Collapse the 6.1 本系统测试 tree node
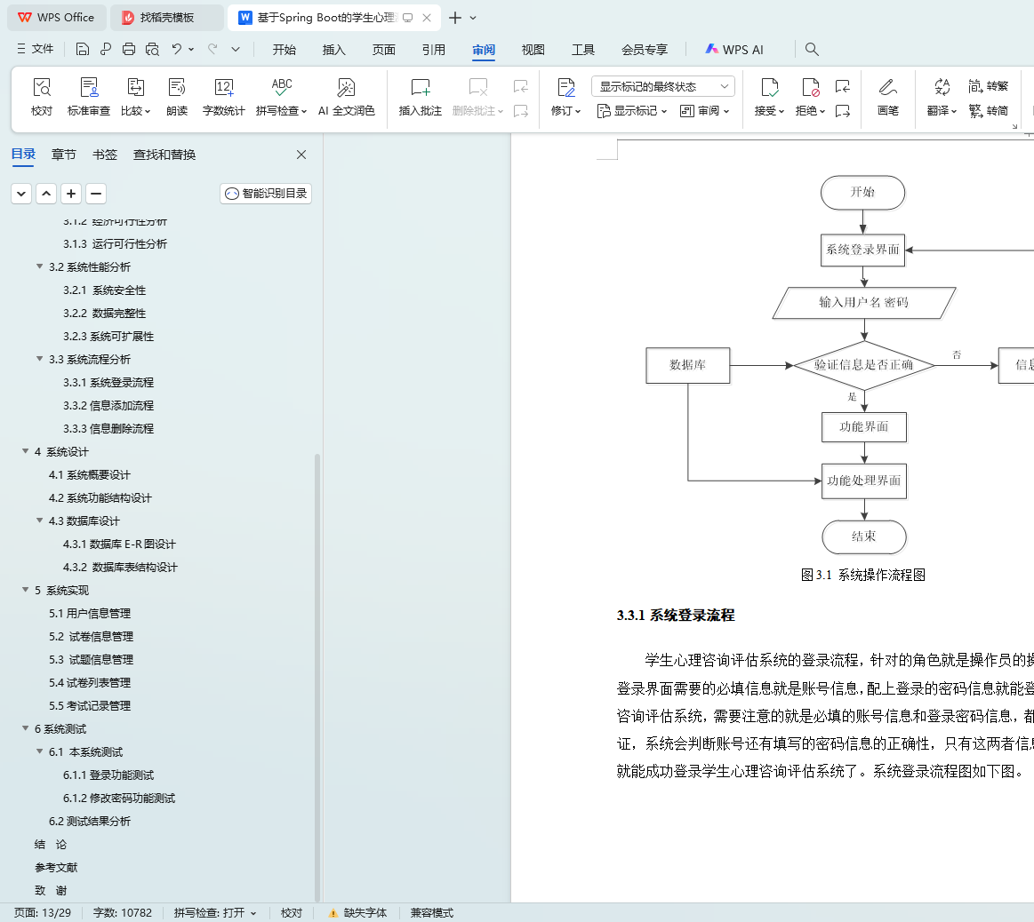 (40, 751)
